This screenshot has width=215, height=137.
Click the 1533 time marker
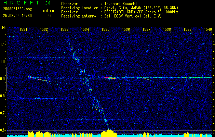(64, 29)
